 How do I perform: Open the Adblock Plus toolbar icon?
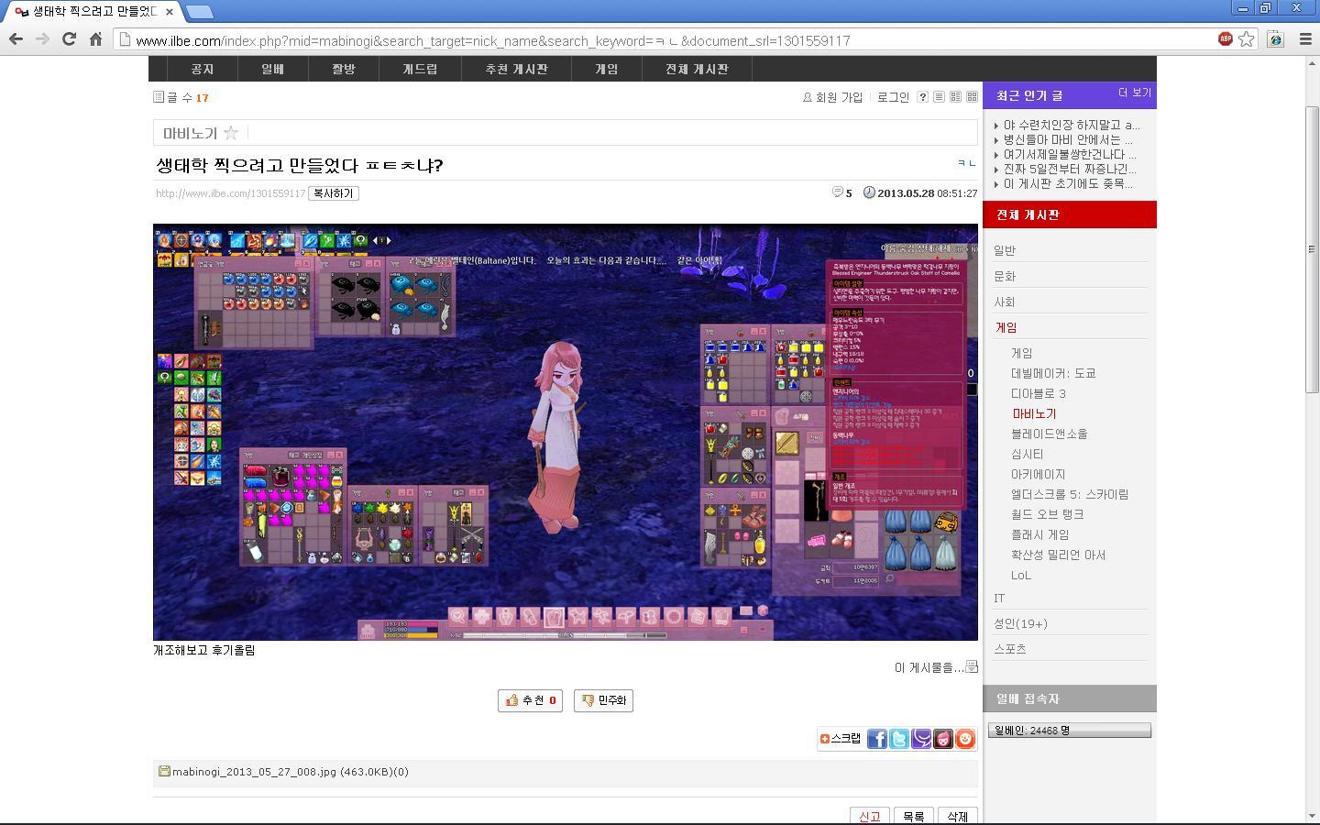(x=1226, y=39)
